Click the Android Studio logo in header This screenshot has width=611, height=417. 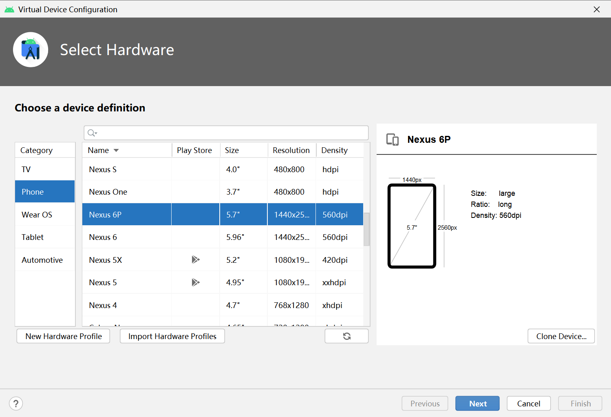(x=31, y=50)
